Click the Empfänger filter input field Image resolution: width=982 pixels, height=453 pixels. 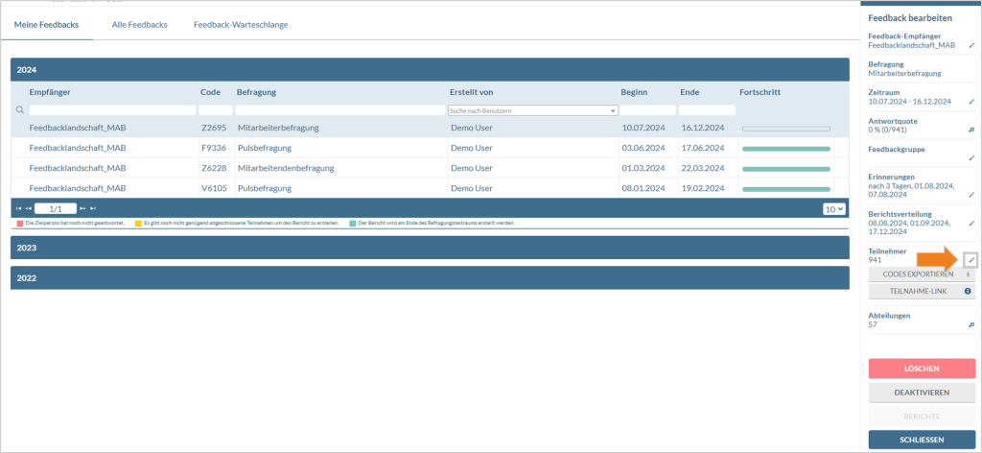113,110
